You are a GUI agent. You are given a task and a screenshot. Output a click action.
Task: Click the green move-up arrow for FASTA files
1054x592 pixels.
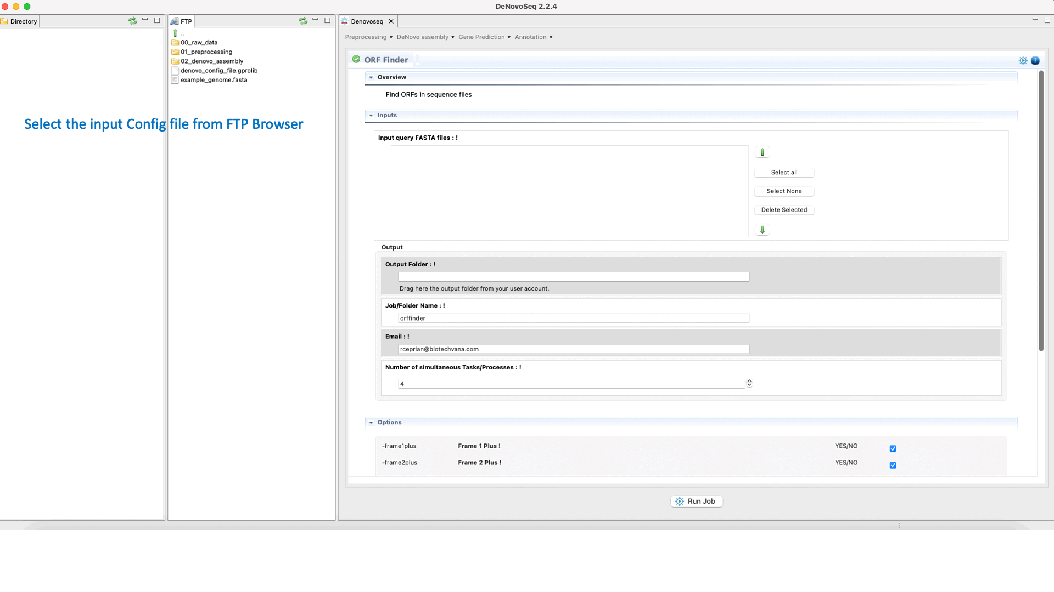[762, 152]
